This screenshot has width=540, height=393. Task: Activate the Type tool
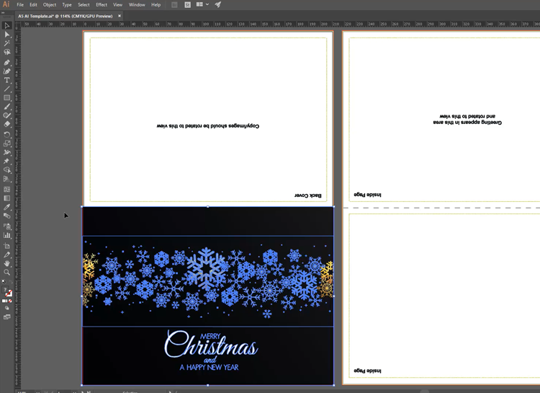(7, 80)
